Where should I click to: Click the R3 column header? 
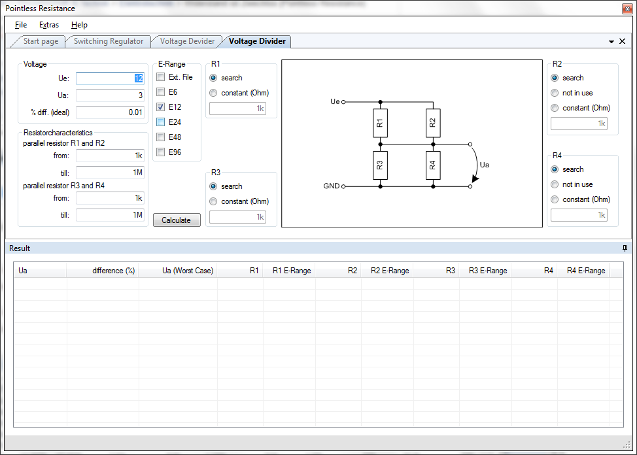click(x=436, y=271)
